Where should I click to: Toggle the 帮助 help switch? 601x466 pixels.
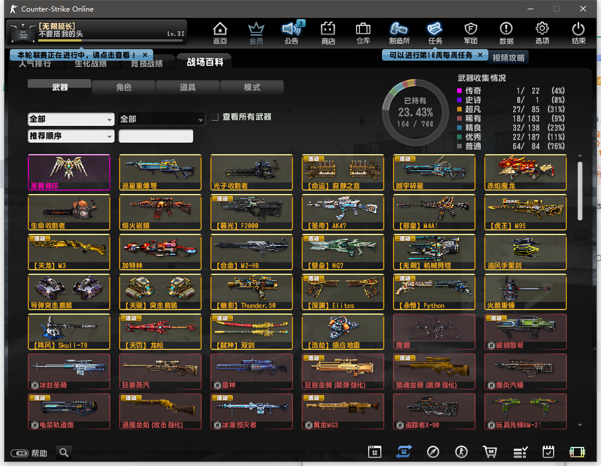[20, 453]
